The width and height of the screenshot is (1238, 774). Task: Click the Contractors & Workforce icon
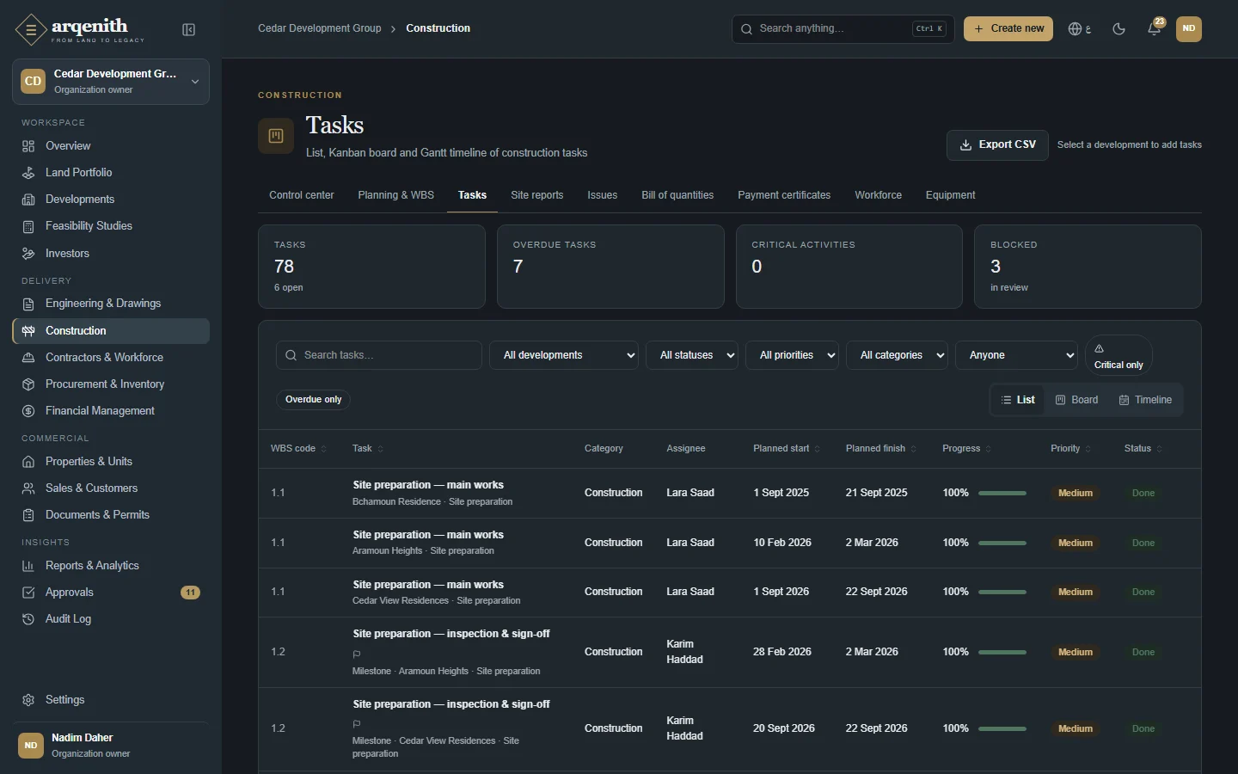[x=28, y=358]
